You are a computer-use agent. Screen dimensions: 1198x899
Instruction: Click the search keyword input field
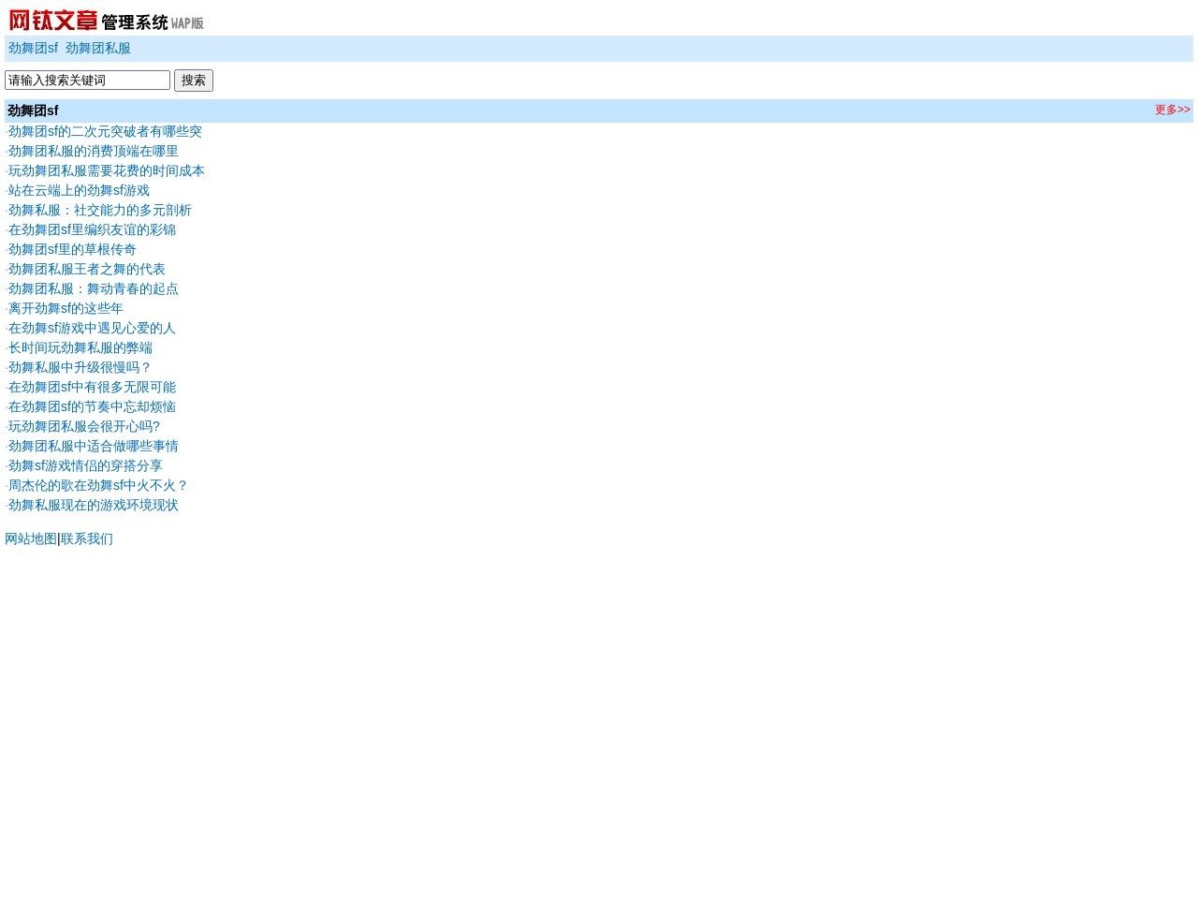[87, 81]
